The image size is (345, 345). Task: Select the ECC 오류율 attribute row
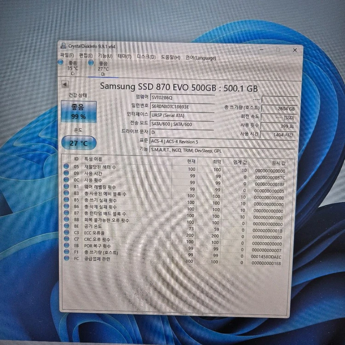click(x=172, y=234)
